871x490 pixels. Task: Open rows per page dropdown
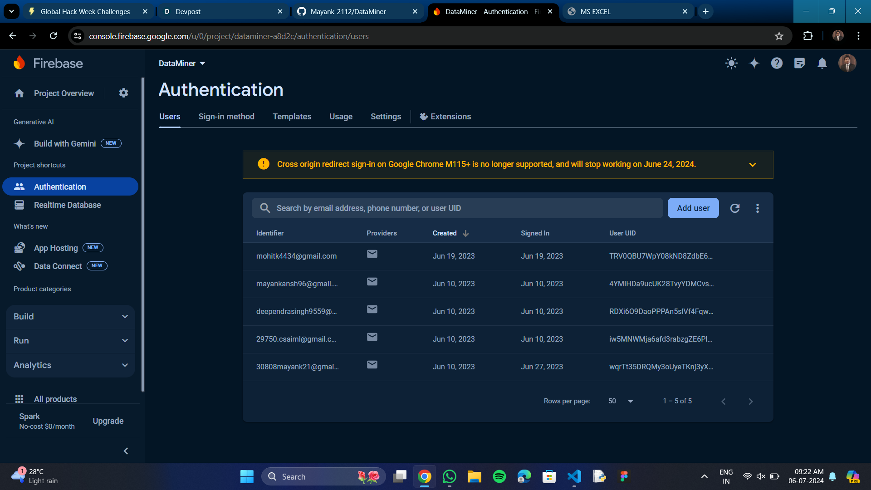pos(621,401)
